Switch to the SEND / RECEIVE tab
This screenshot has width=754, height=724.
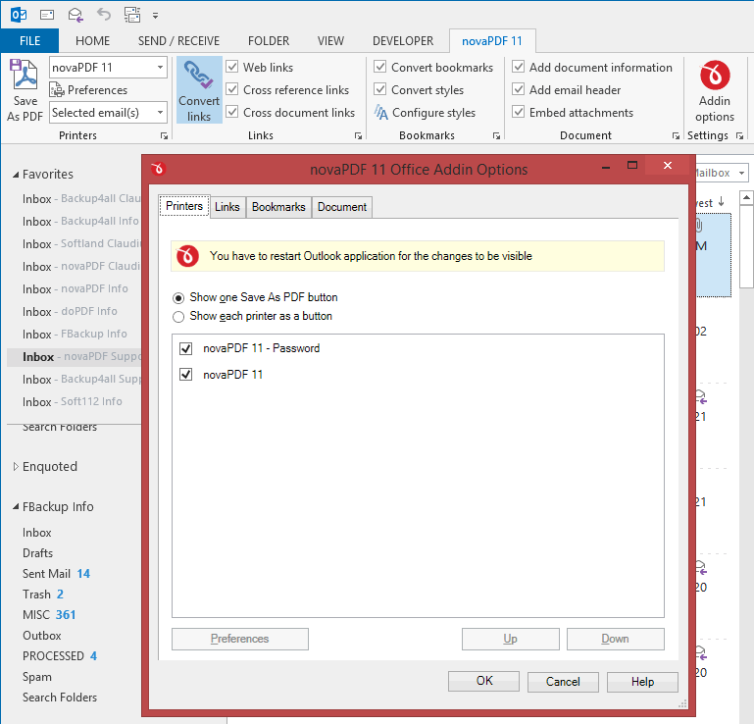pyautogui.click(x=178, y=41)
